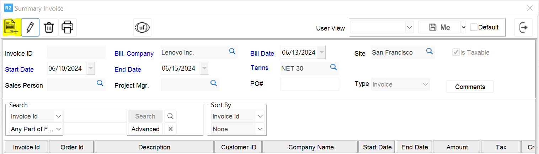Clear search with the X button
539x154 pixels.
(x=170, y=129)
